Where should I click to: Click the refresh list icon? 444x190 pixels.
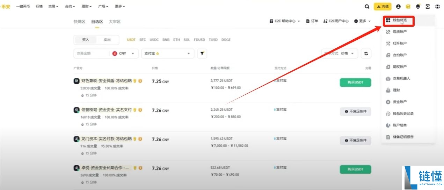(x=366, y=54)
